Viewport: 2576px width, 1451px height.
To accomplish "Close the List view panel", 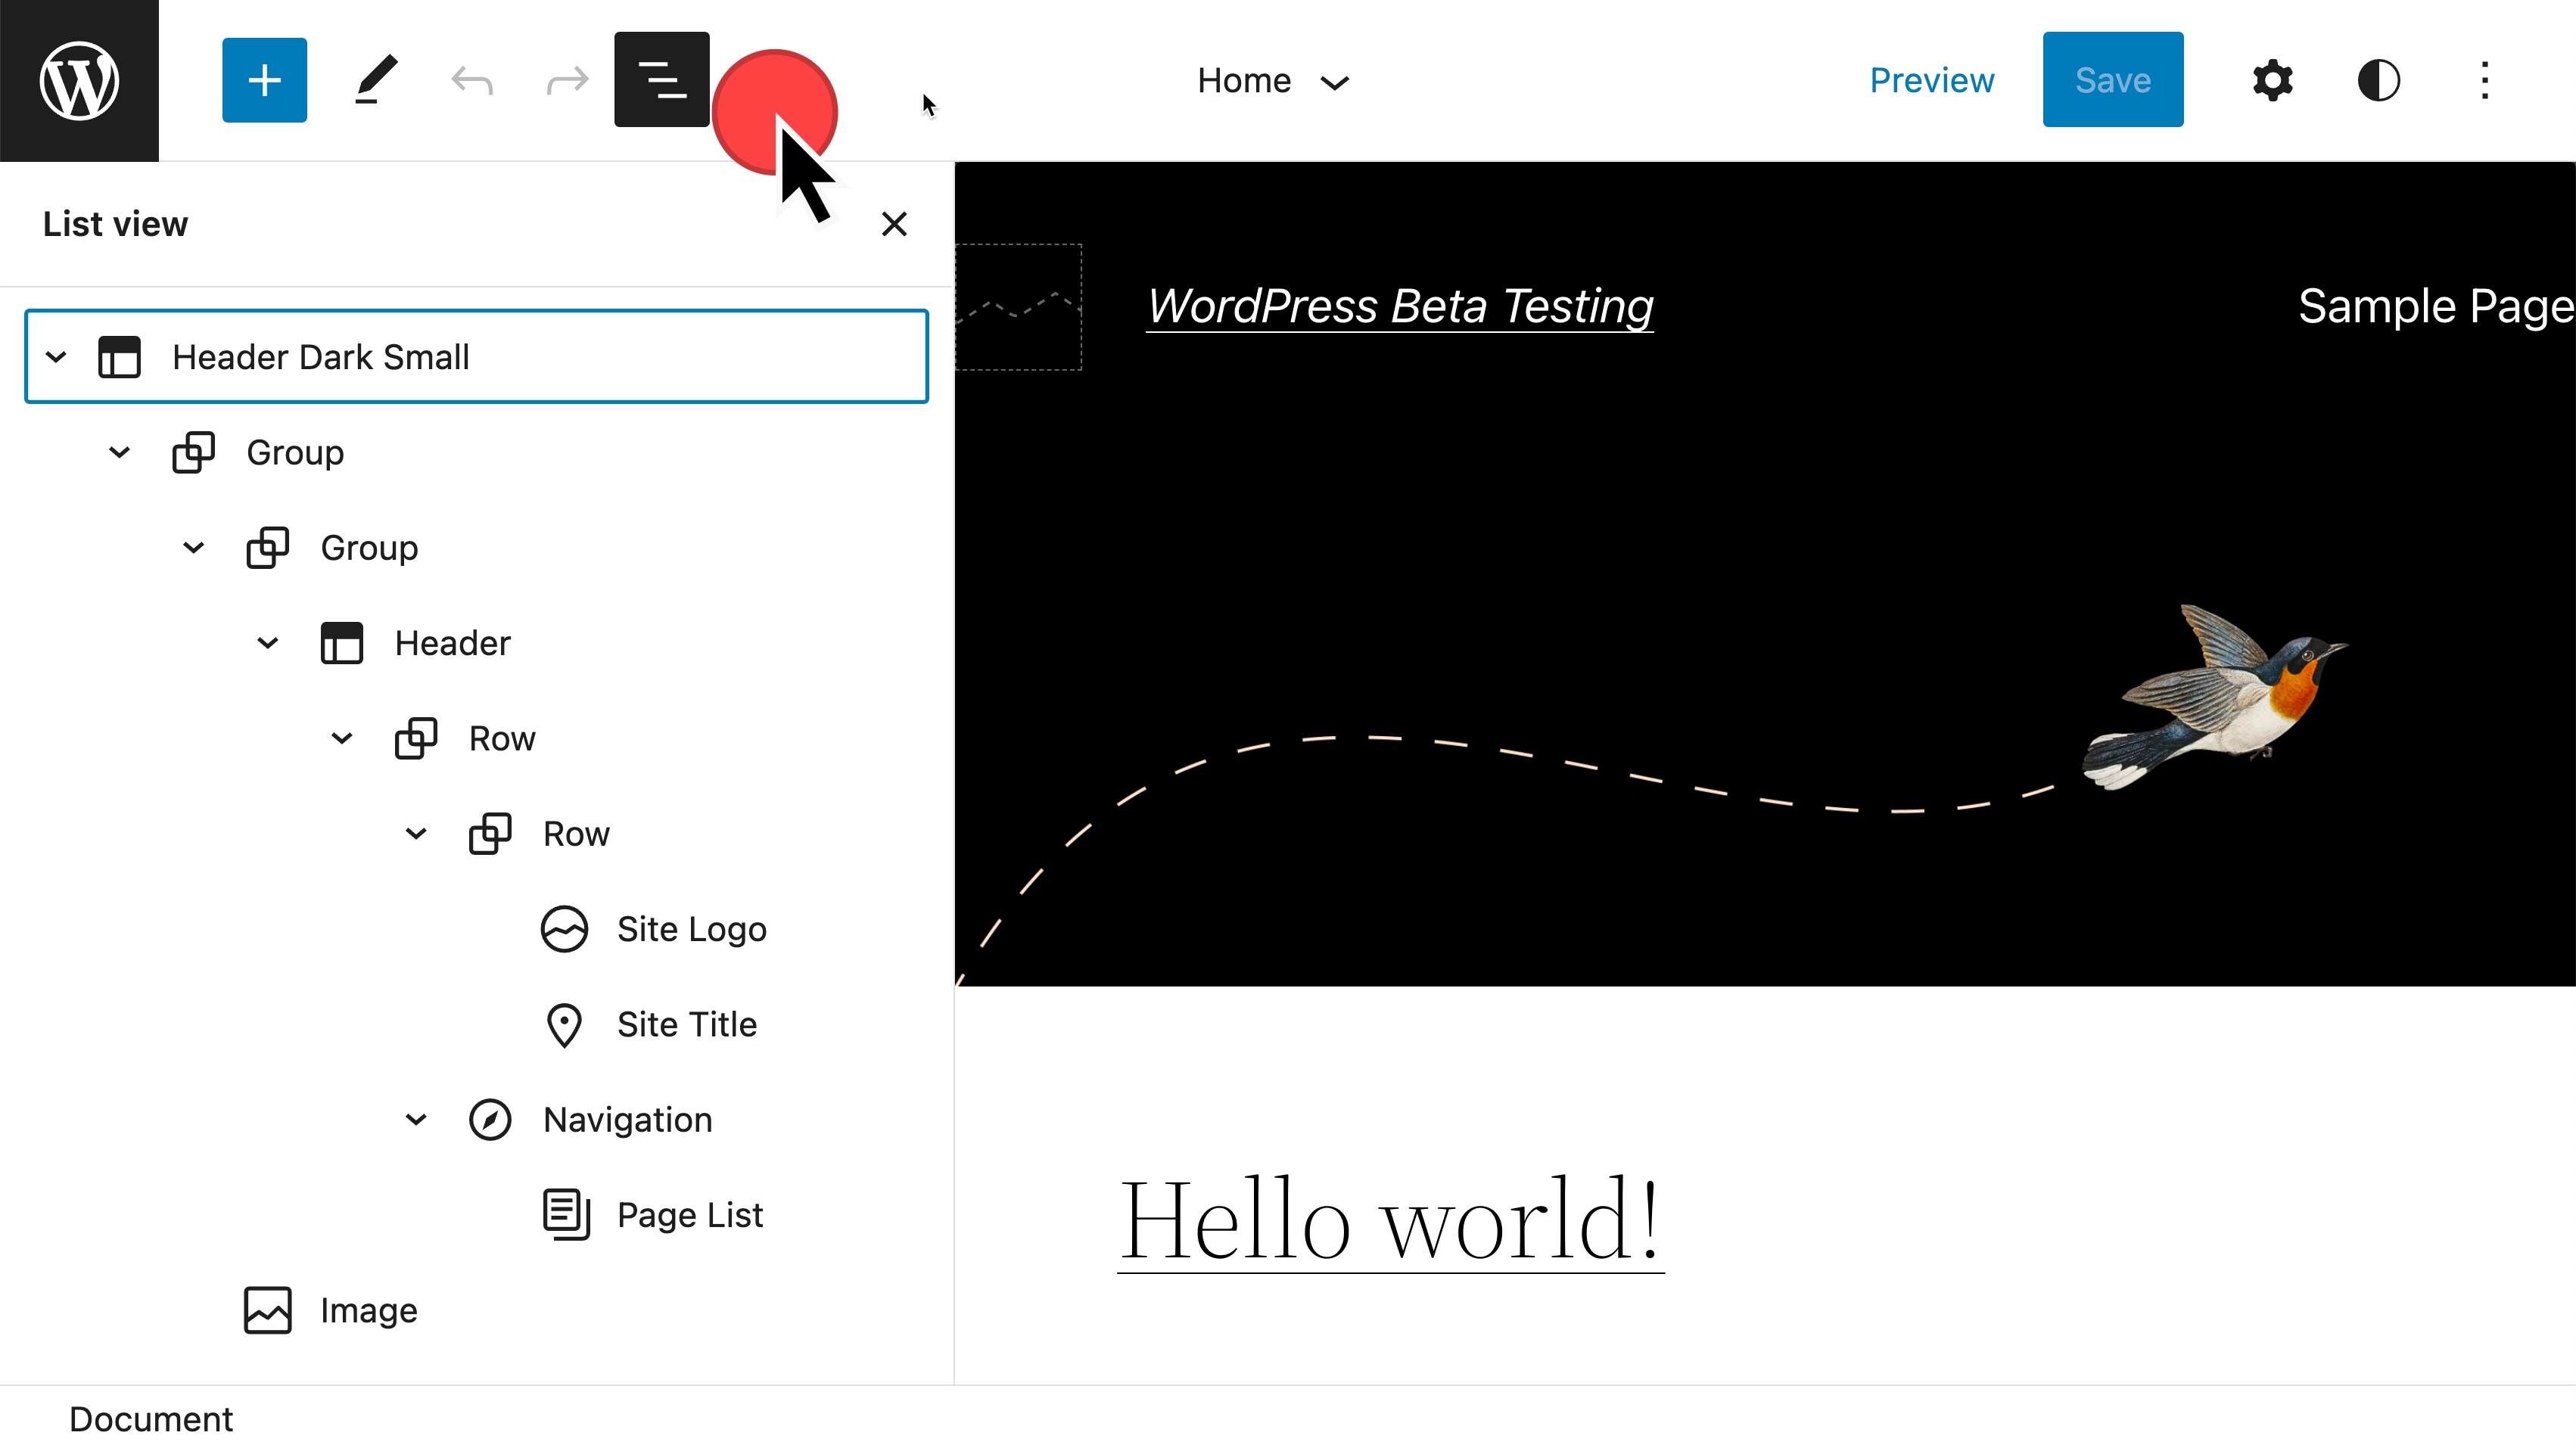I will [894, 224].
